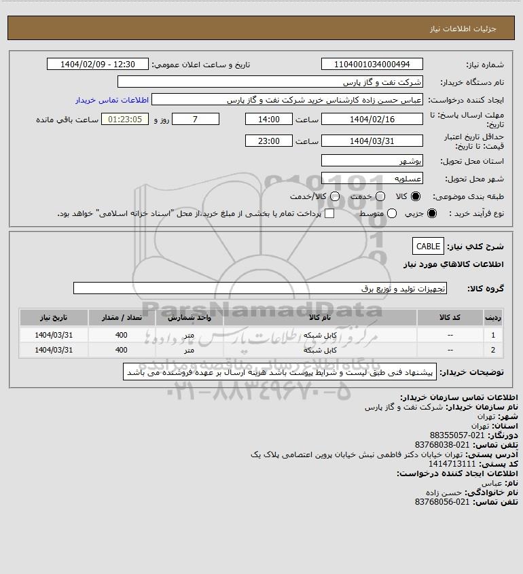Image resolution: width=523 pixels, height=574 pixels.
Task: Select the first کابل شبکه table row
Action: (261, 335)
